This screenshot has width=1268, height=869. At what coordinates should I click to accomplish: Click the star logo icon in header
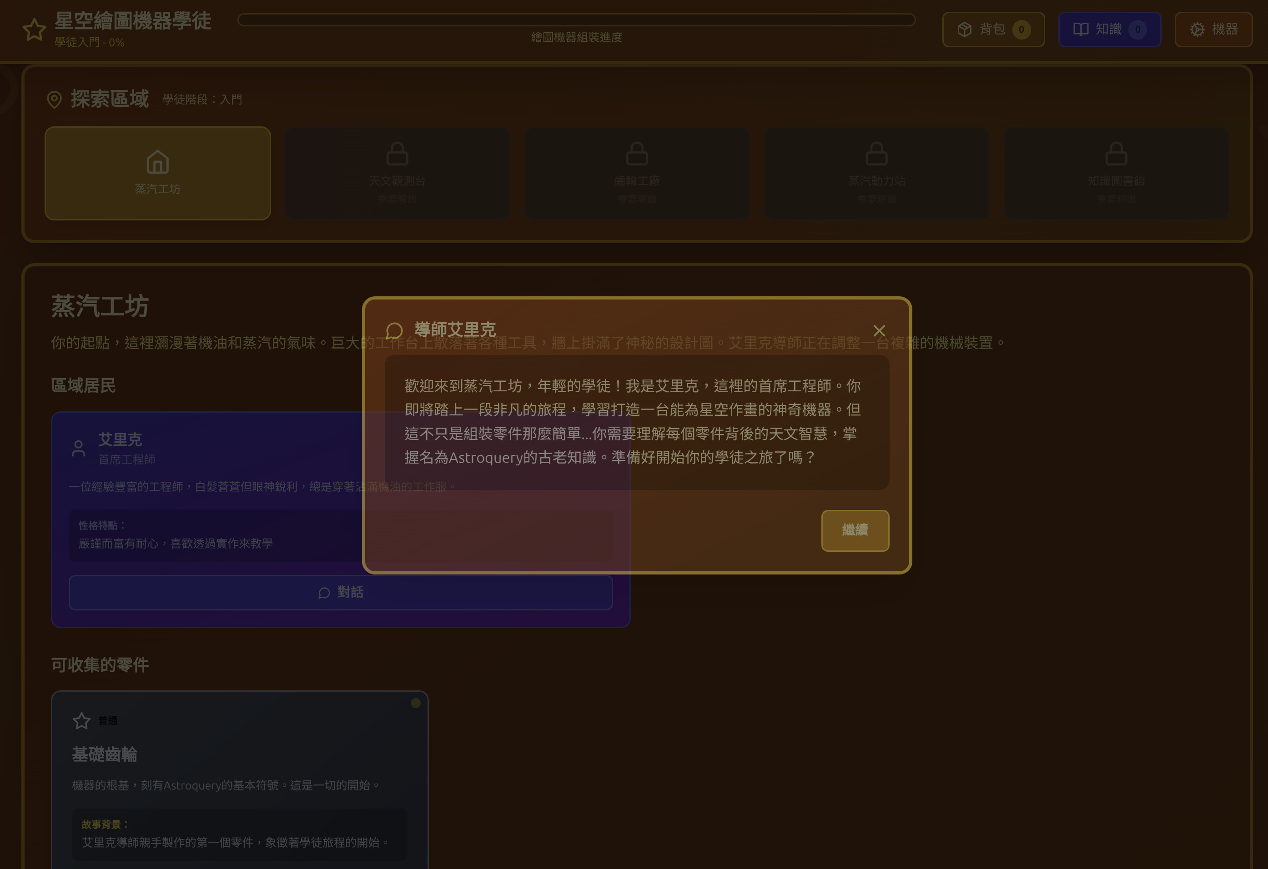click(x=34, y=30)
